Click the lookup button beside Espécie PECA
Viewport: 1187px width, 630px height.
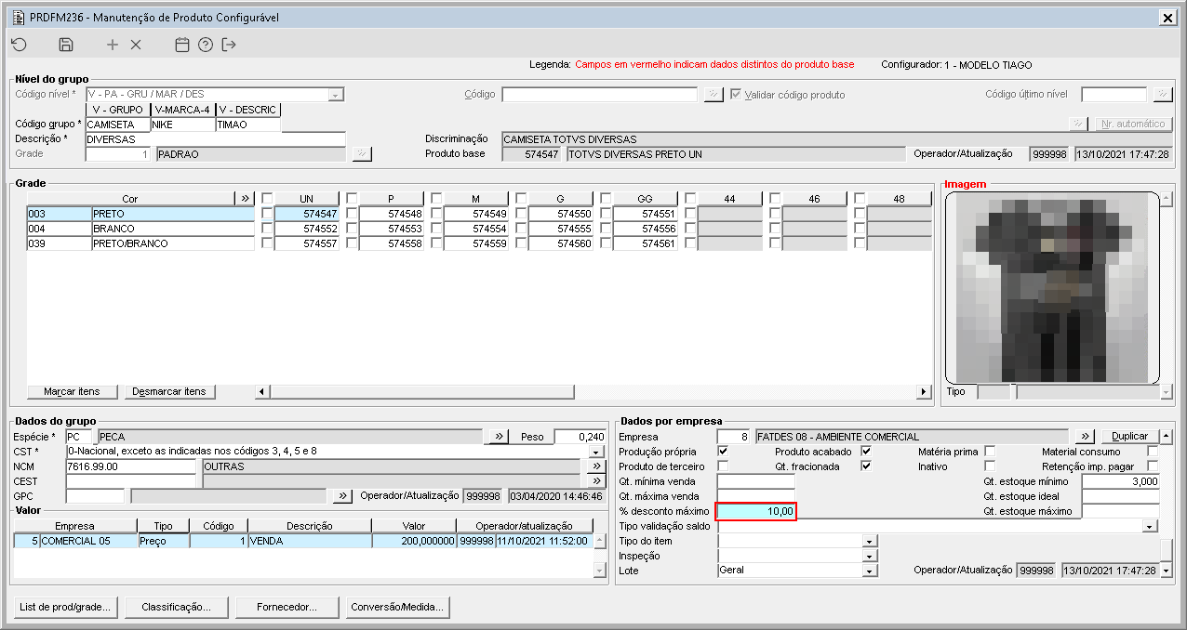[x=500, y=437]
